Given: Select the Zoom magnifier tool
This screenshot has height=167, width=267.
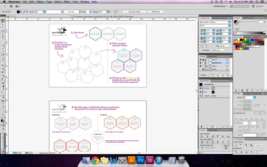Looking at the screenshot, I should pyautogui.click(x=3, y=114).
